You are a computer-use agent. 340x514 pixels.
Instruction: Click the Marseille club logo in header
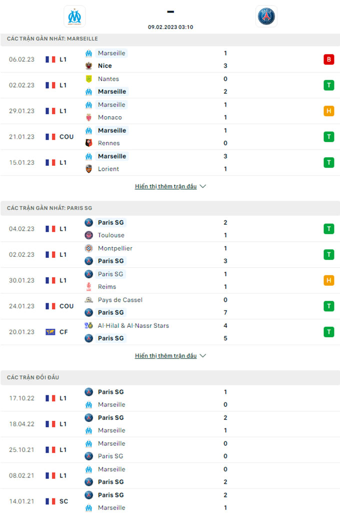[74, 17]
